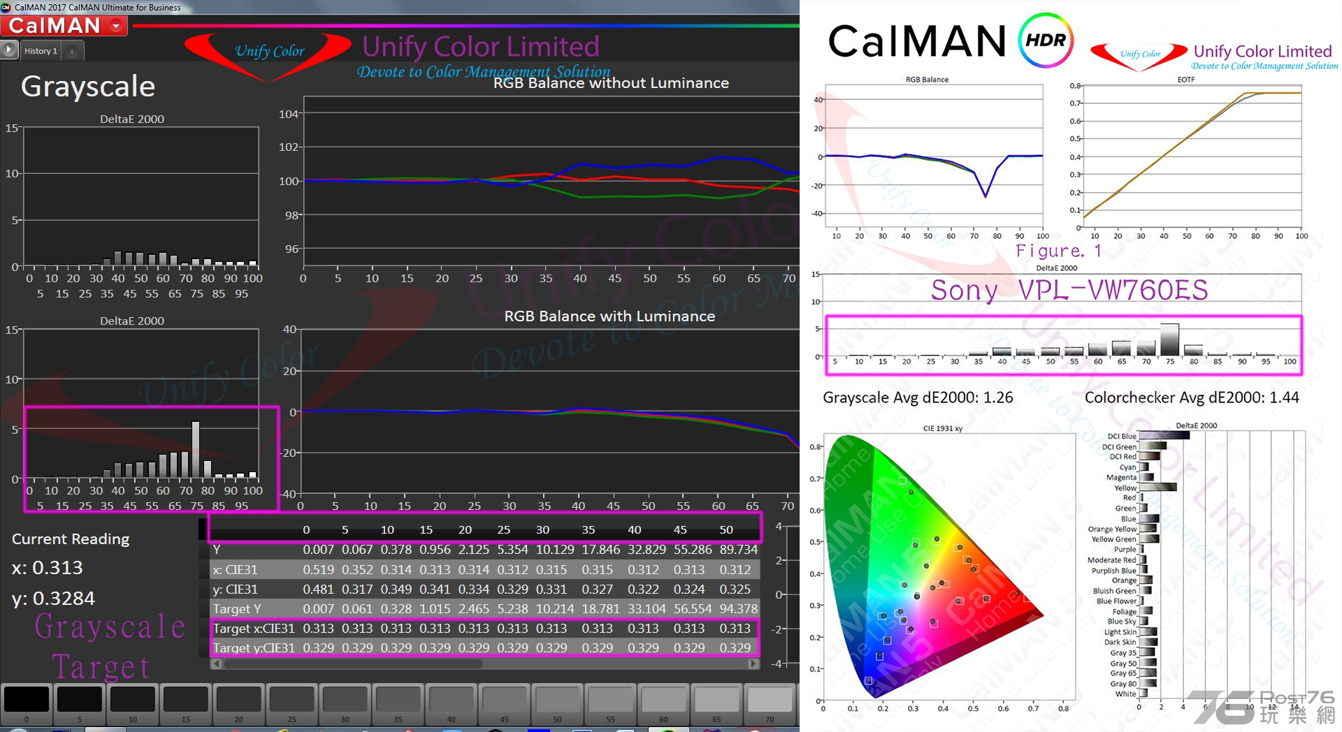Click the Grayscale page heading
This screenshot has height=732, width=1342.
(88, 87)
